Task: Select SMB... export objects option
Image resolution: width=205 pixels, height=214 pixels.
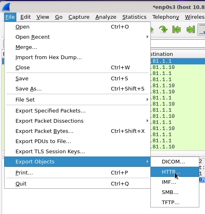Action: tap(175, 192)
